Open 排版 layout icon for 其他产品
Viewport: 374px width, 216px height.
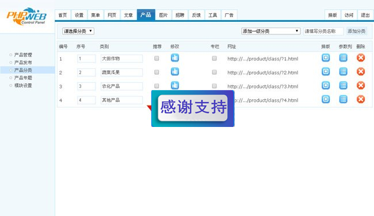(326, 99)
